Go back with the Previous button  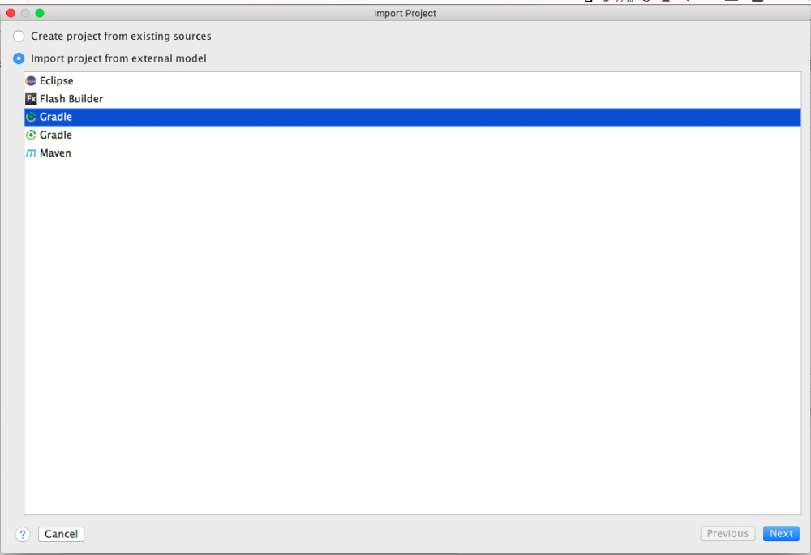click(x=727, y=533)
